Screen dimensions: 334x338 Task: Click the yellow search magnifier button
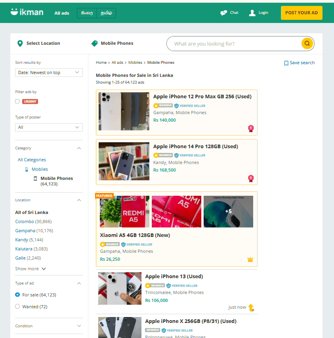point(307,44)
